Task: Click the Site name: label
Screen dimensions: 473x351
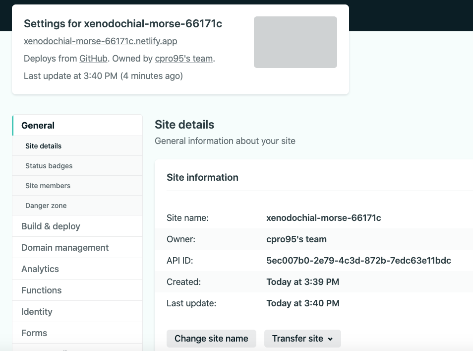Action: click(187, 218)
